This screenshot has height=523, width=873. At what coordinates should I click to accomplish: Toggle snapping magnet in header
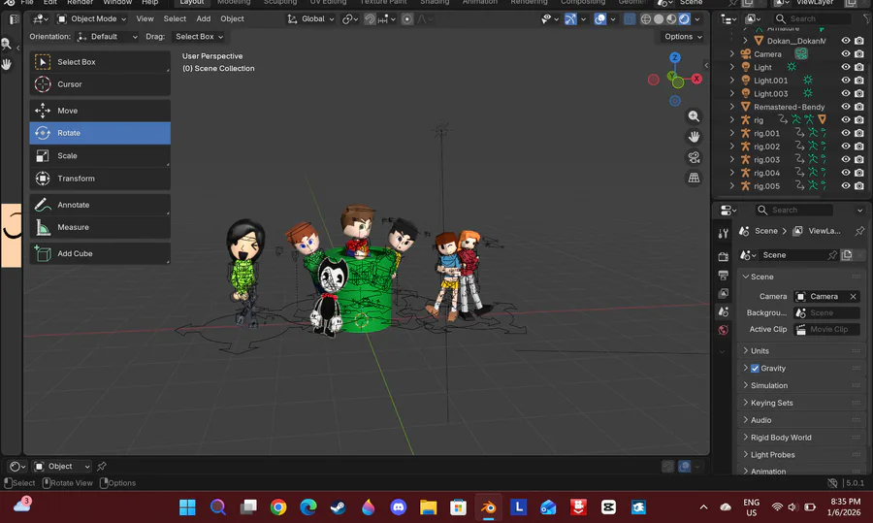[370, 19]
